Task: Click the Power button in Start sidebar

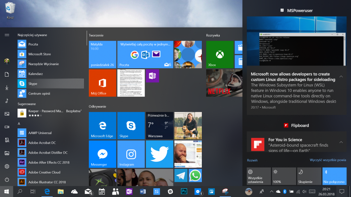Action: click(7, 180)
